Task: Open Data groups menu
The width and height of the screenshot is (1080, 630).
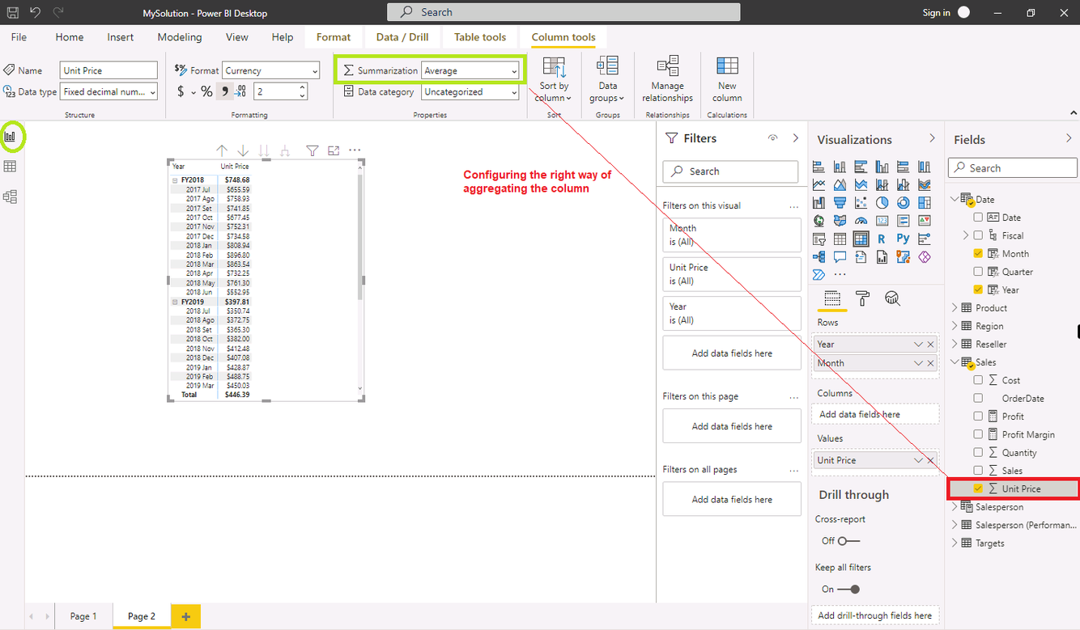Action: 607,81
